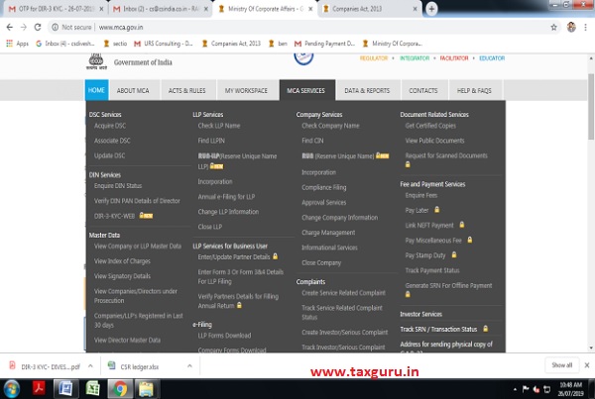The height and width of the screenshot is (399, 595).
Task: Open Word from taskbar
Action: pos(66,389)
